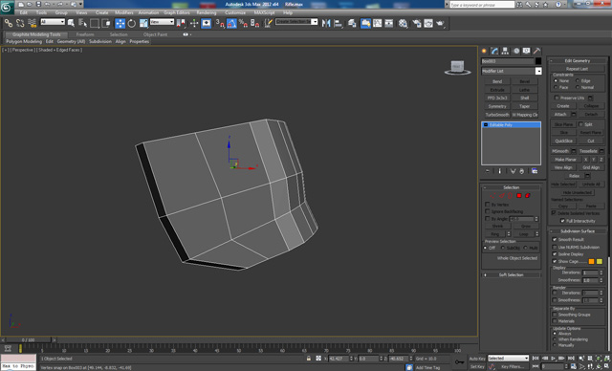
Task: Open Select by Name dialog
Action: (x=82, y=23)
